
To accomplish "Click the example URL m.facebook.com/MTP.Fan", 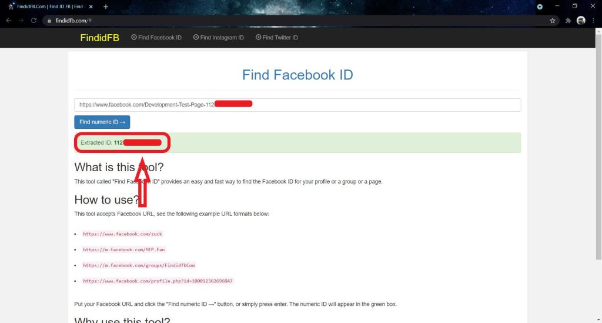I will coord(123,249).
